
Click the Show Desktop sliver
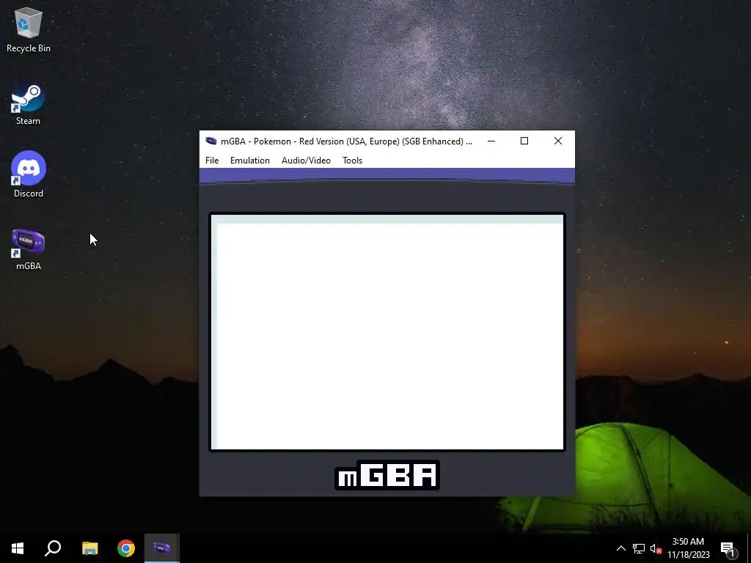749,548
